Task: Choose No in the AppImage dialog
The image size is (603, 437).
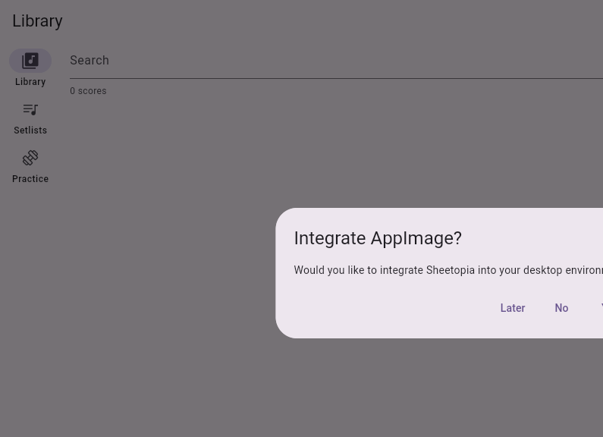Action: tap(561, 308)
